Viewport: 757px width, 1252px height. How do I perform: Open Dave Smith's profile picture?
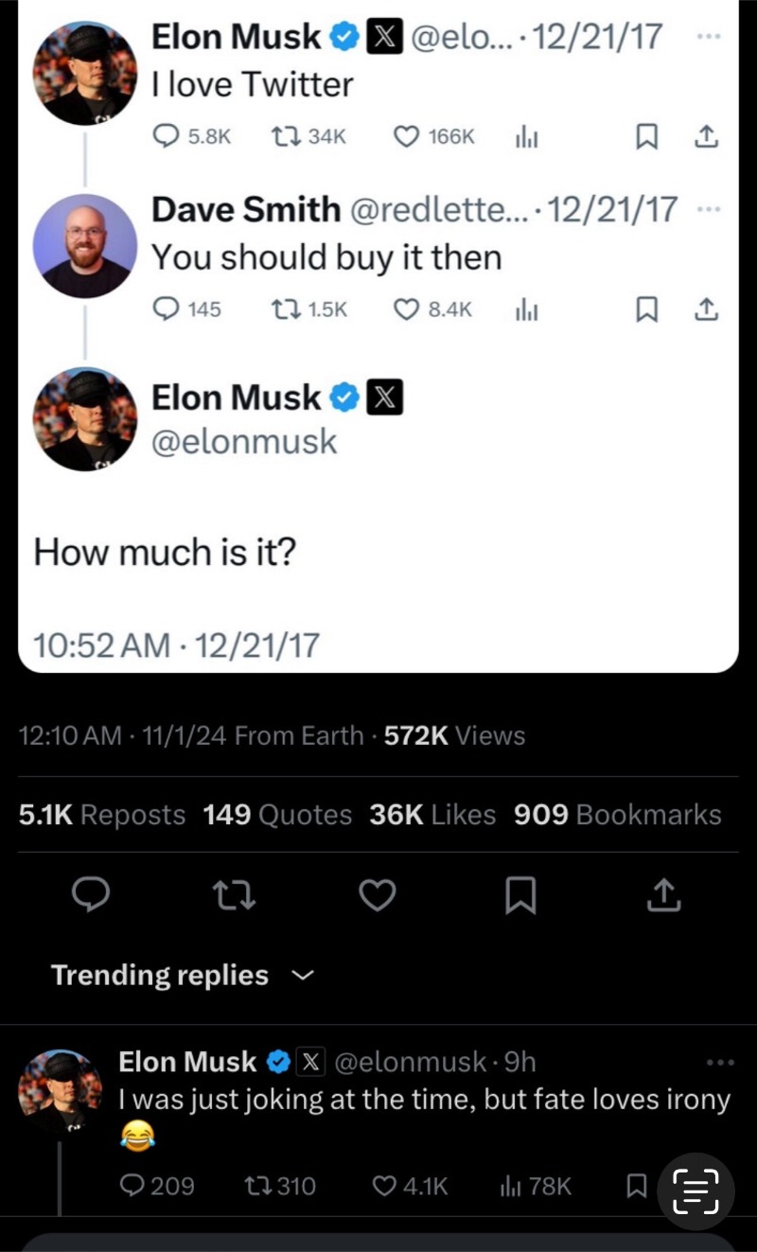click(x=85, y=246)
